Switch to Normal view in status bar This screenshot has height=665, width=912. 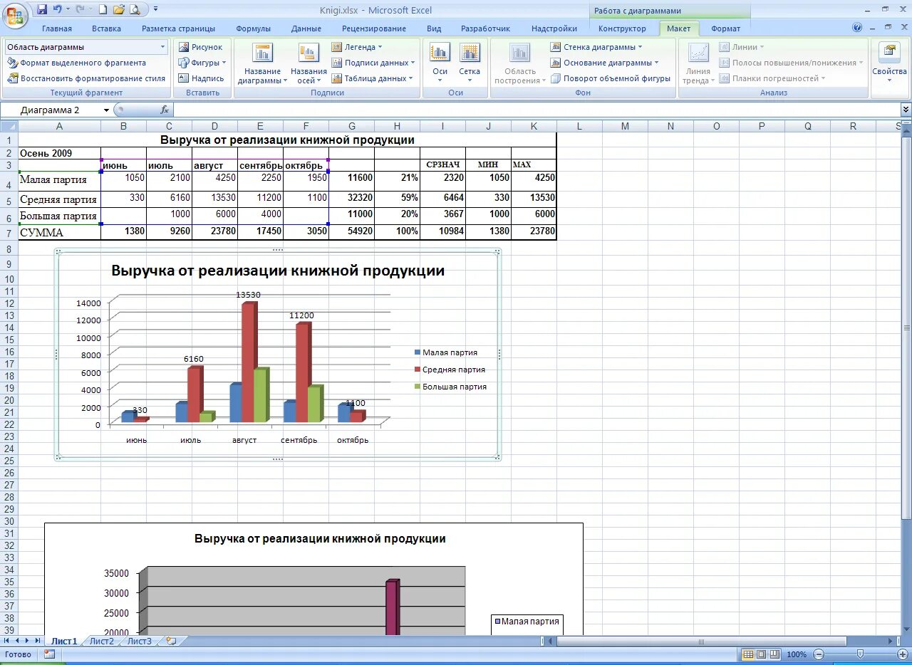pos(748,654)
